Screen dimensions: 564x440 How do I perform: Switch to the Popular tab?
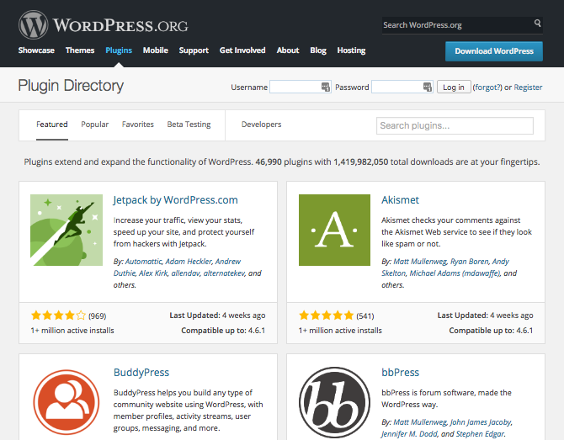(x=94, y=125)
